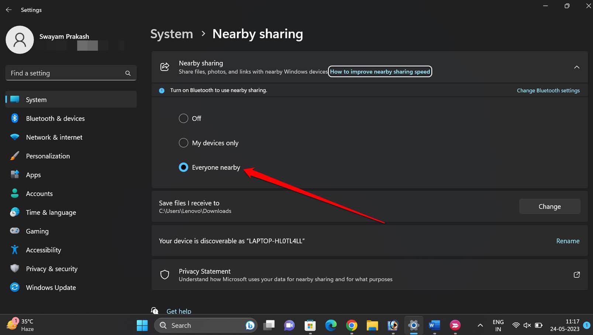Viewport: 593px width, 335px height.
Task: Click the Network & internet wifi icon
Action: 15,137
